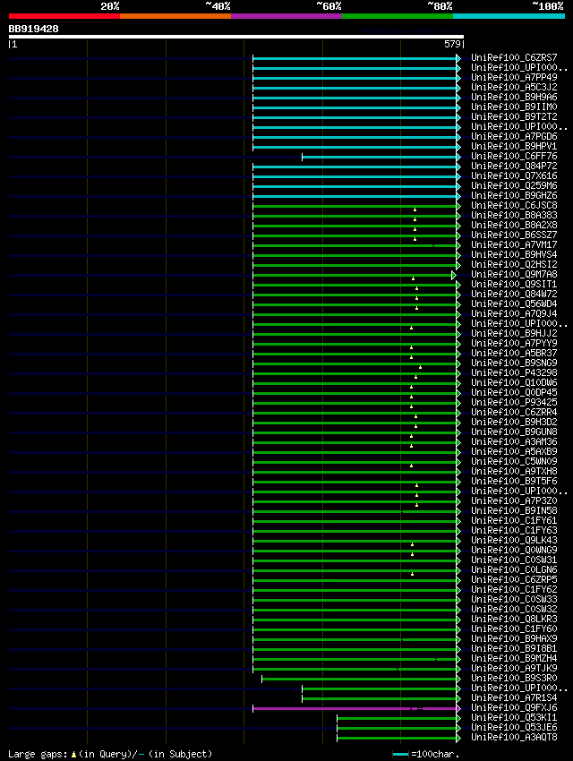Click the yellow gap marker on UniRef100_B6SSZ7 row
This screenshot has height=761, width=573.
415,239
